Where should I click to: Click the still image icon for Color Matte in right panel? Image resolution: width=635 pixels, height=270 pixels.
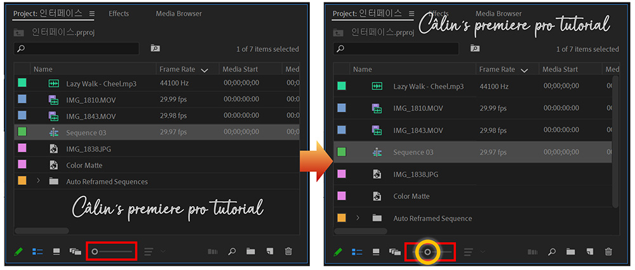point(377,196)
